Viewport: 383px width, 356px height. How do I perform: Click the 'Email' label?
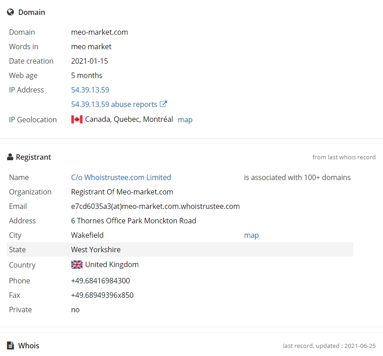pyautogui.click(x=18, y=206)
